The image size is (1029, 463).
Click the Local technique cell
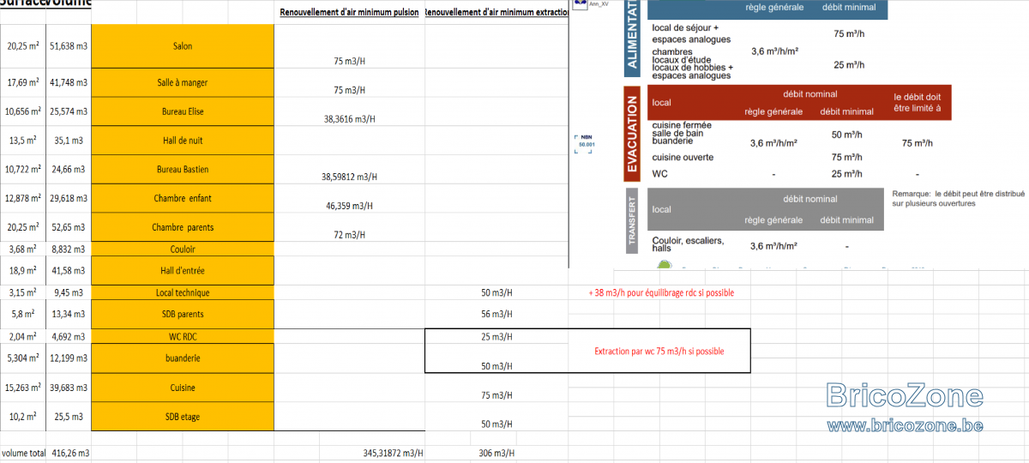182,292
